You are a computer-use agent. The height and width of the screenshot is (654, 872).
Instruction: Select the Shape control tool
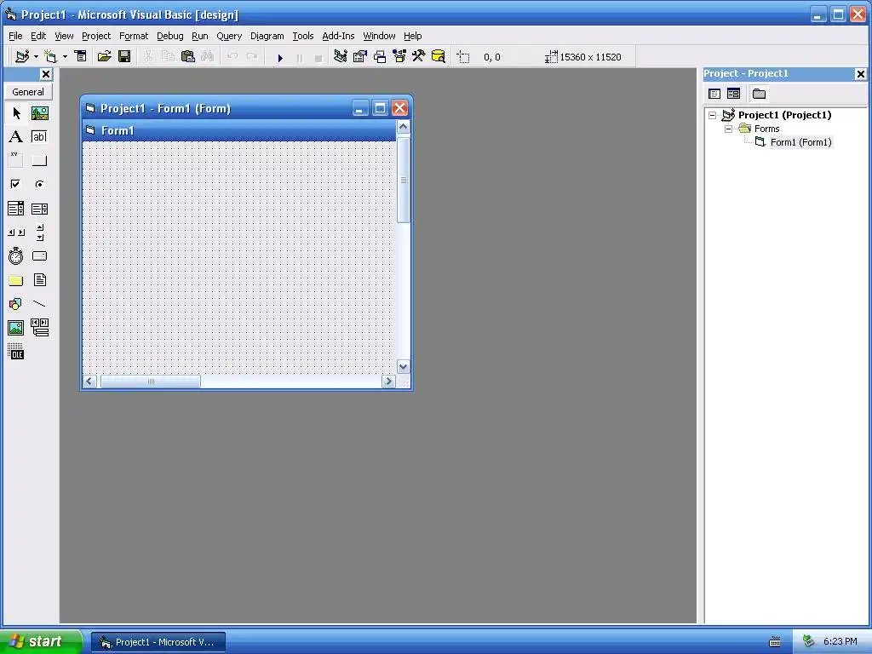pyautogui.click(x=16, y=304)
